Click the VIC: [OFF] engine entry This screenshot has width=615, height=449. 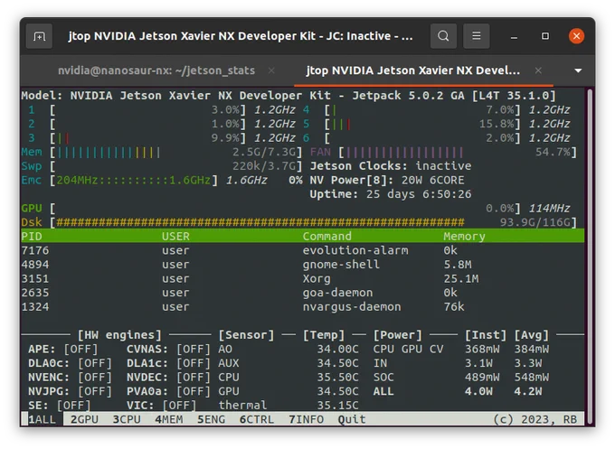162,406
